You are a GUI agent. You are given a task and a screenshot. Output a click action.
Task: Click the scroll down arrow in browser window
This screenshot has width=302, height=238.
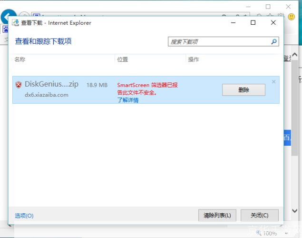point(295,211)
